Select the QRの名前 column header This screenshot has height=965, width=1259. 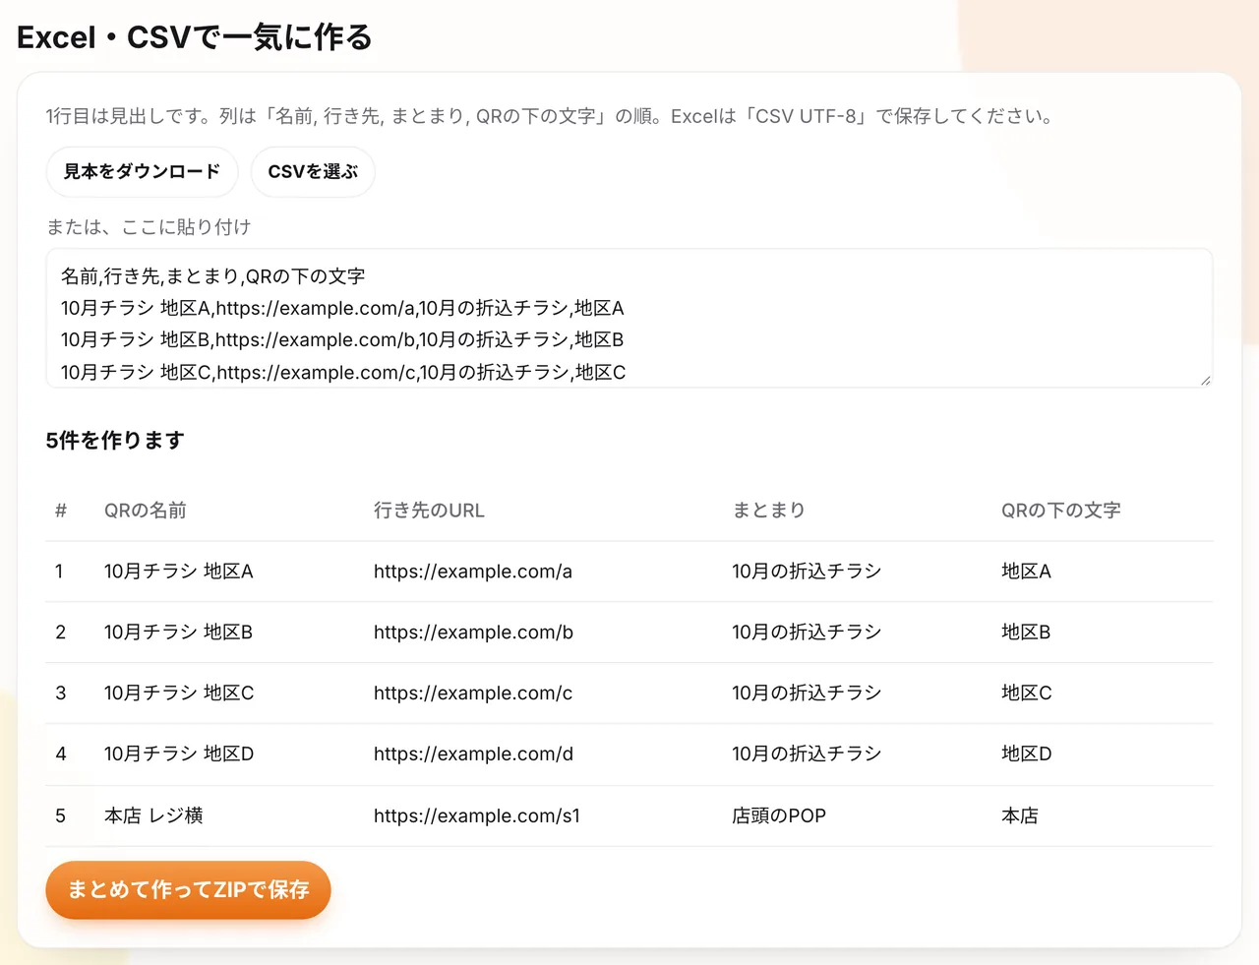(x=146, y=511)
